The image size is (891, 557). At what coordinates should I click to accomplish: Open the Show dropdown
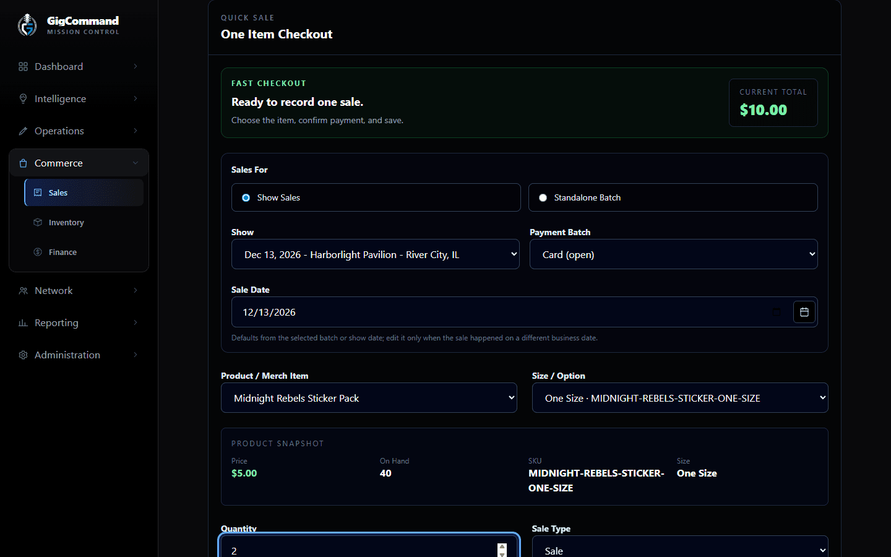click(x=376, y=254)
